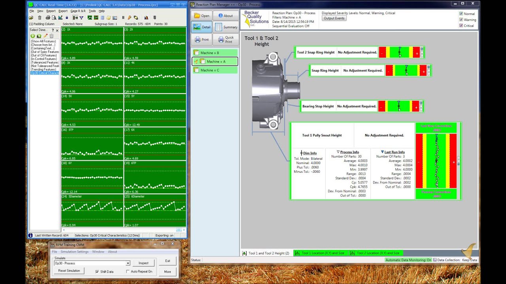Select top radio button beside Snap Ring Height gauge
506x284 pixels.
(x=429, y=67)
